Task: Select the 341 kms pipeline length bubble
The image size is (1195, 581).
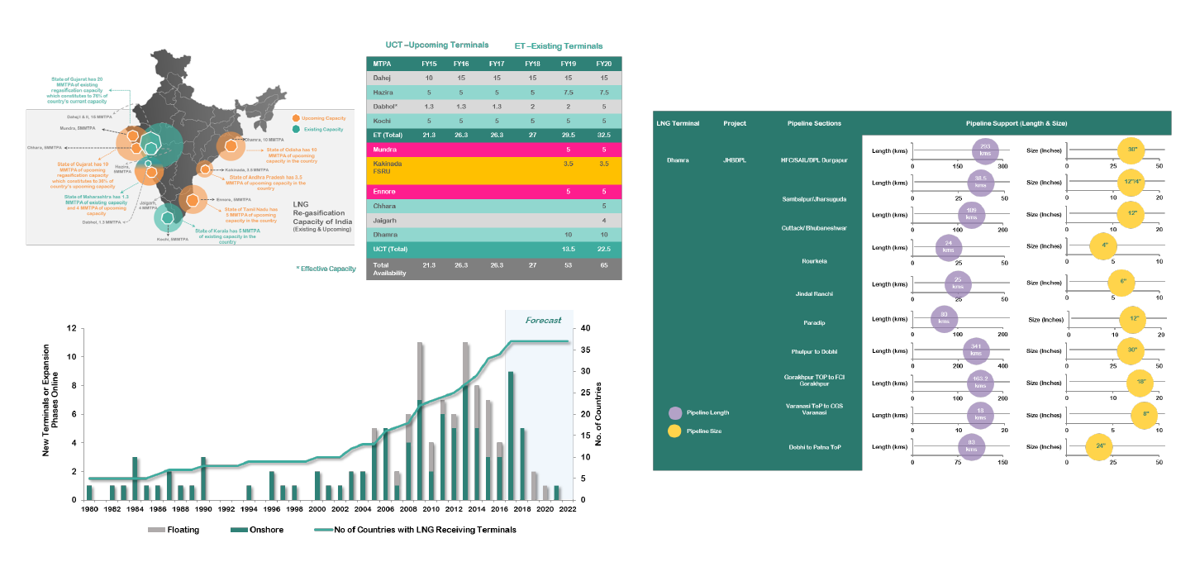Action: tap(976, 350)
